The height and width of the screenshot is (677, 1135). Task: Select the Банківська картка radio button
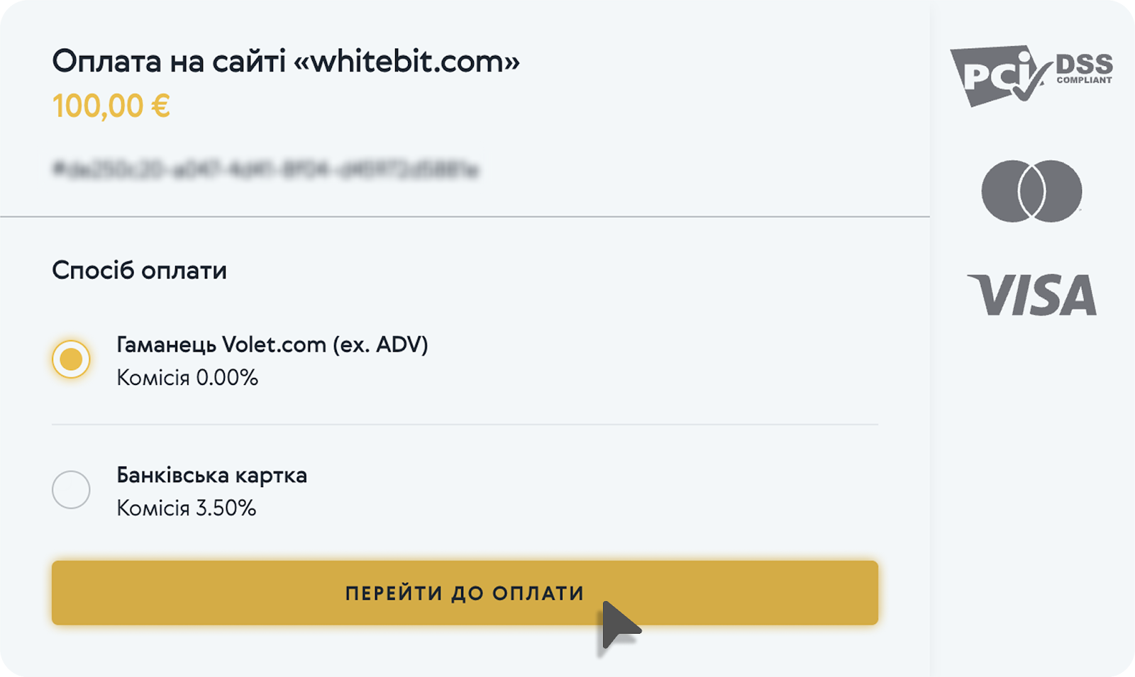pyautogui.click(x=71, y=489)
